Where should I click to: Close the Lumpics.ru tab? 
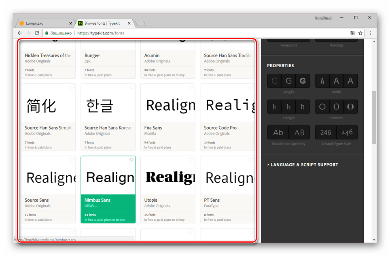pos(70,23)
